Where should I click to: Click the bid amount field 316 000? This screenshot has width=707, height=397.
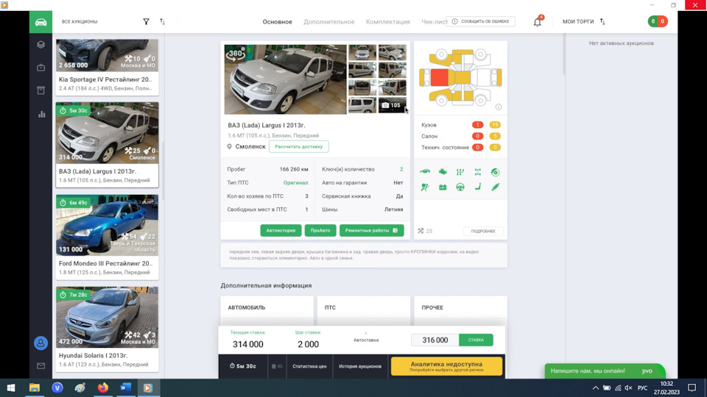435,340
